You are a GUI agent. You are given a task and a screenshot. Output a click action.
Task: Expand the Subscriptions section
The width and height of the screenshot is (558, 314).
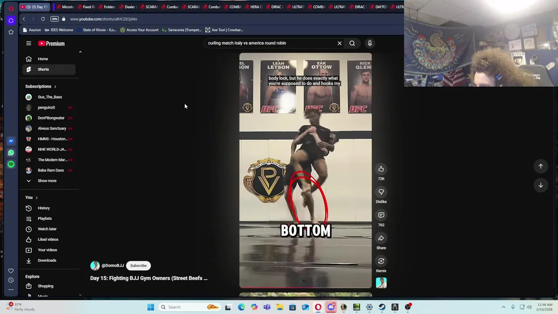(x=41, y=86)
